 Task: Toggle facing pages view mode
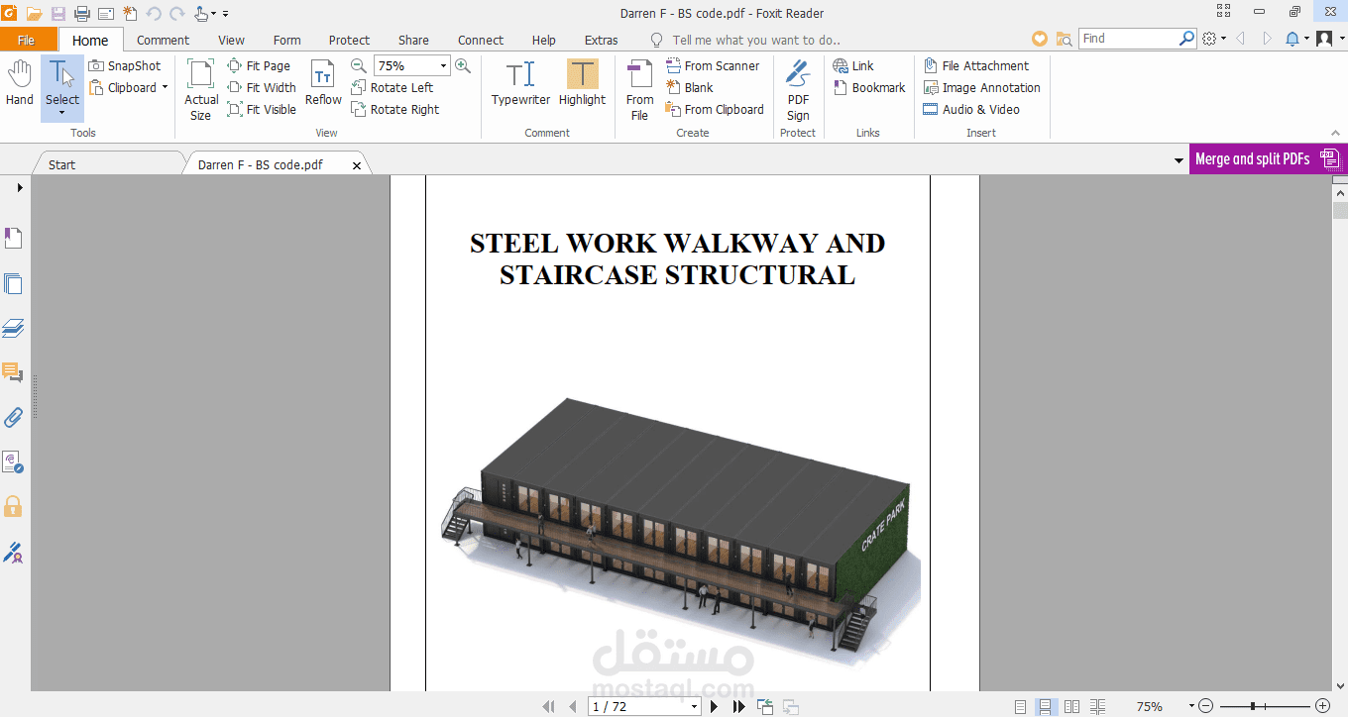coord(1071,706)
